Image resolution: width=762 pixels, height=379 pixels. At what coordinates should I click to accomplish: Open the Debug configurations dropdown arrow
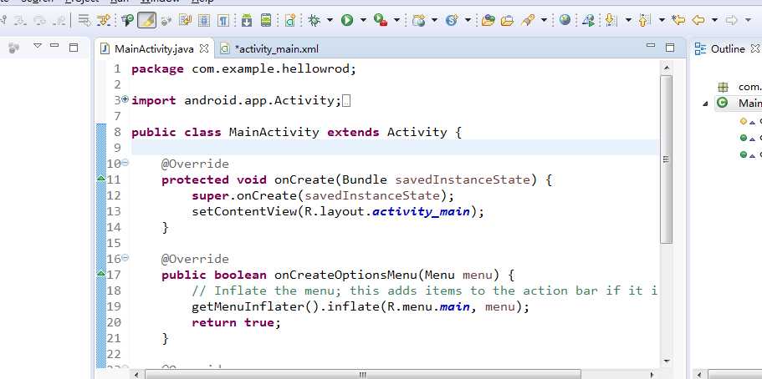(330, 20)
